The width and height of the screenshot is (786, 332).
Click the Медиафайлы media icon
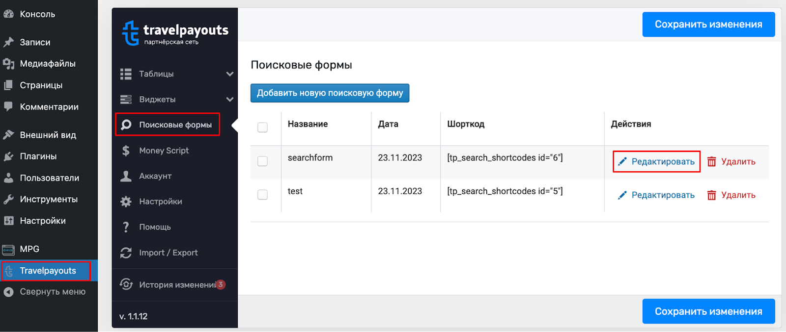8,64
